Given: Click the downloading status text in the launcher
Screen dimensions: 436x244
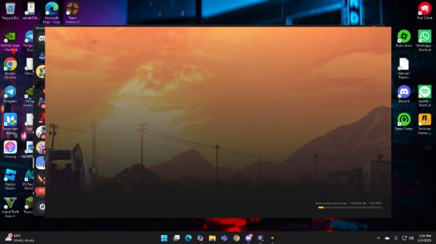Looking at the screenshot, I should pos(349,204).
